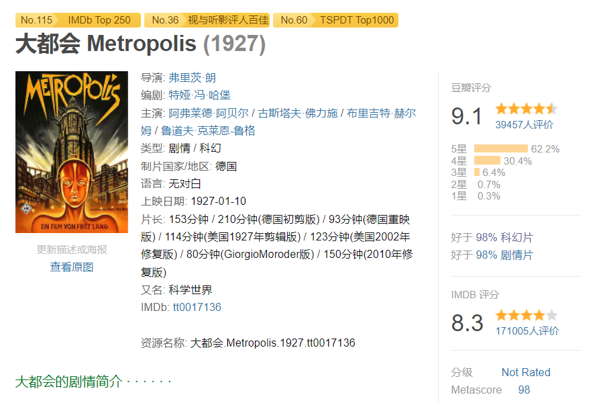The height and width of the screenshot is (403, 599).
Task: Open the IMDb Top 250 No.115 badge
Action: pyautogui.click(x=78, y=20)
